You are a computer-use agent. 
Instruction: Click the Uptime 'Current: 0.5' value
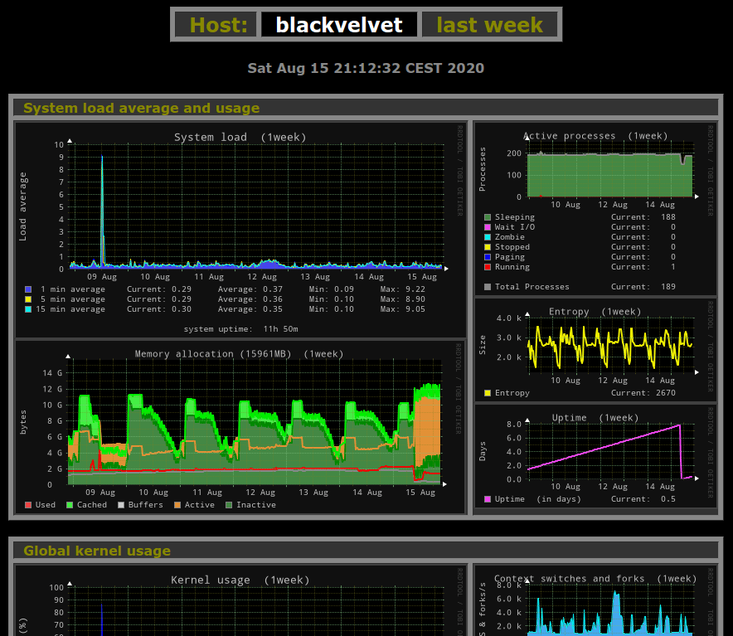643,499
